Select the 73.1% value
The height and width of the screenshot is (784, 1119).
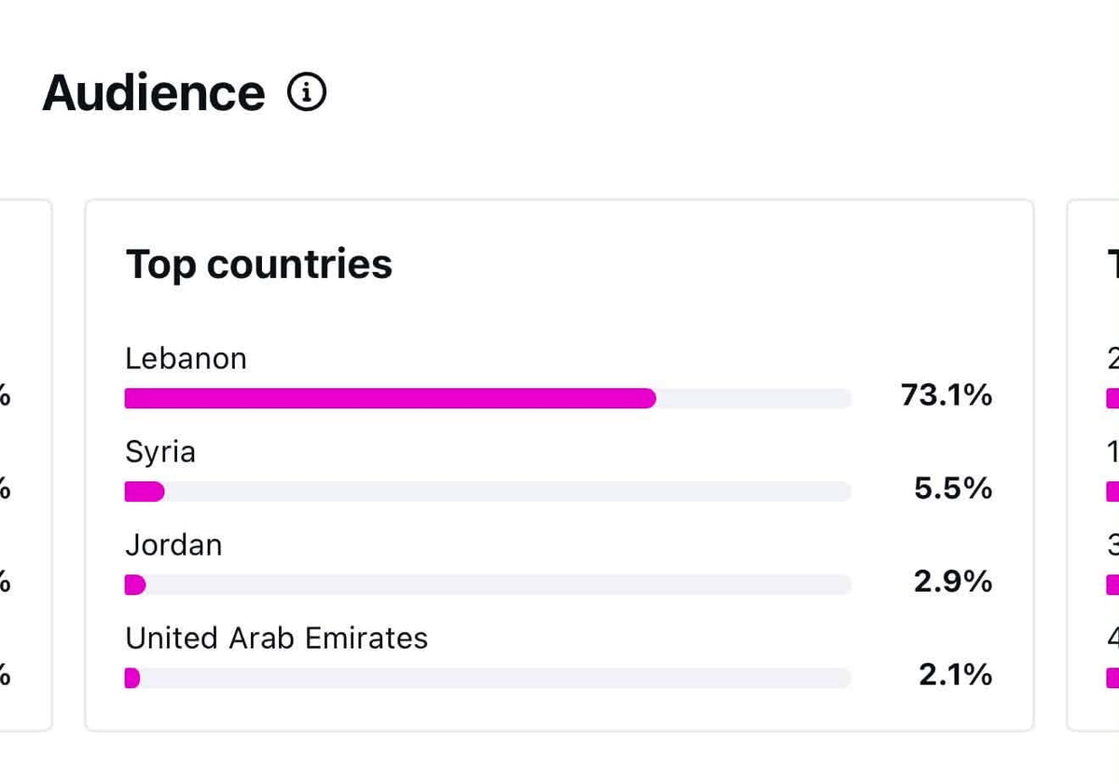pyautogui.click(x=946, y=396)
